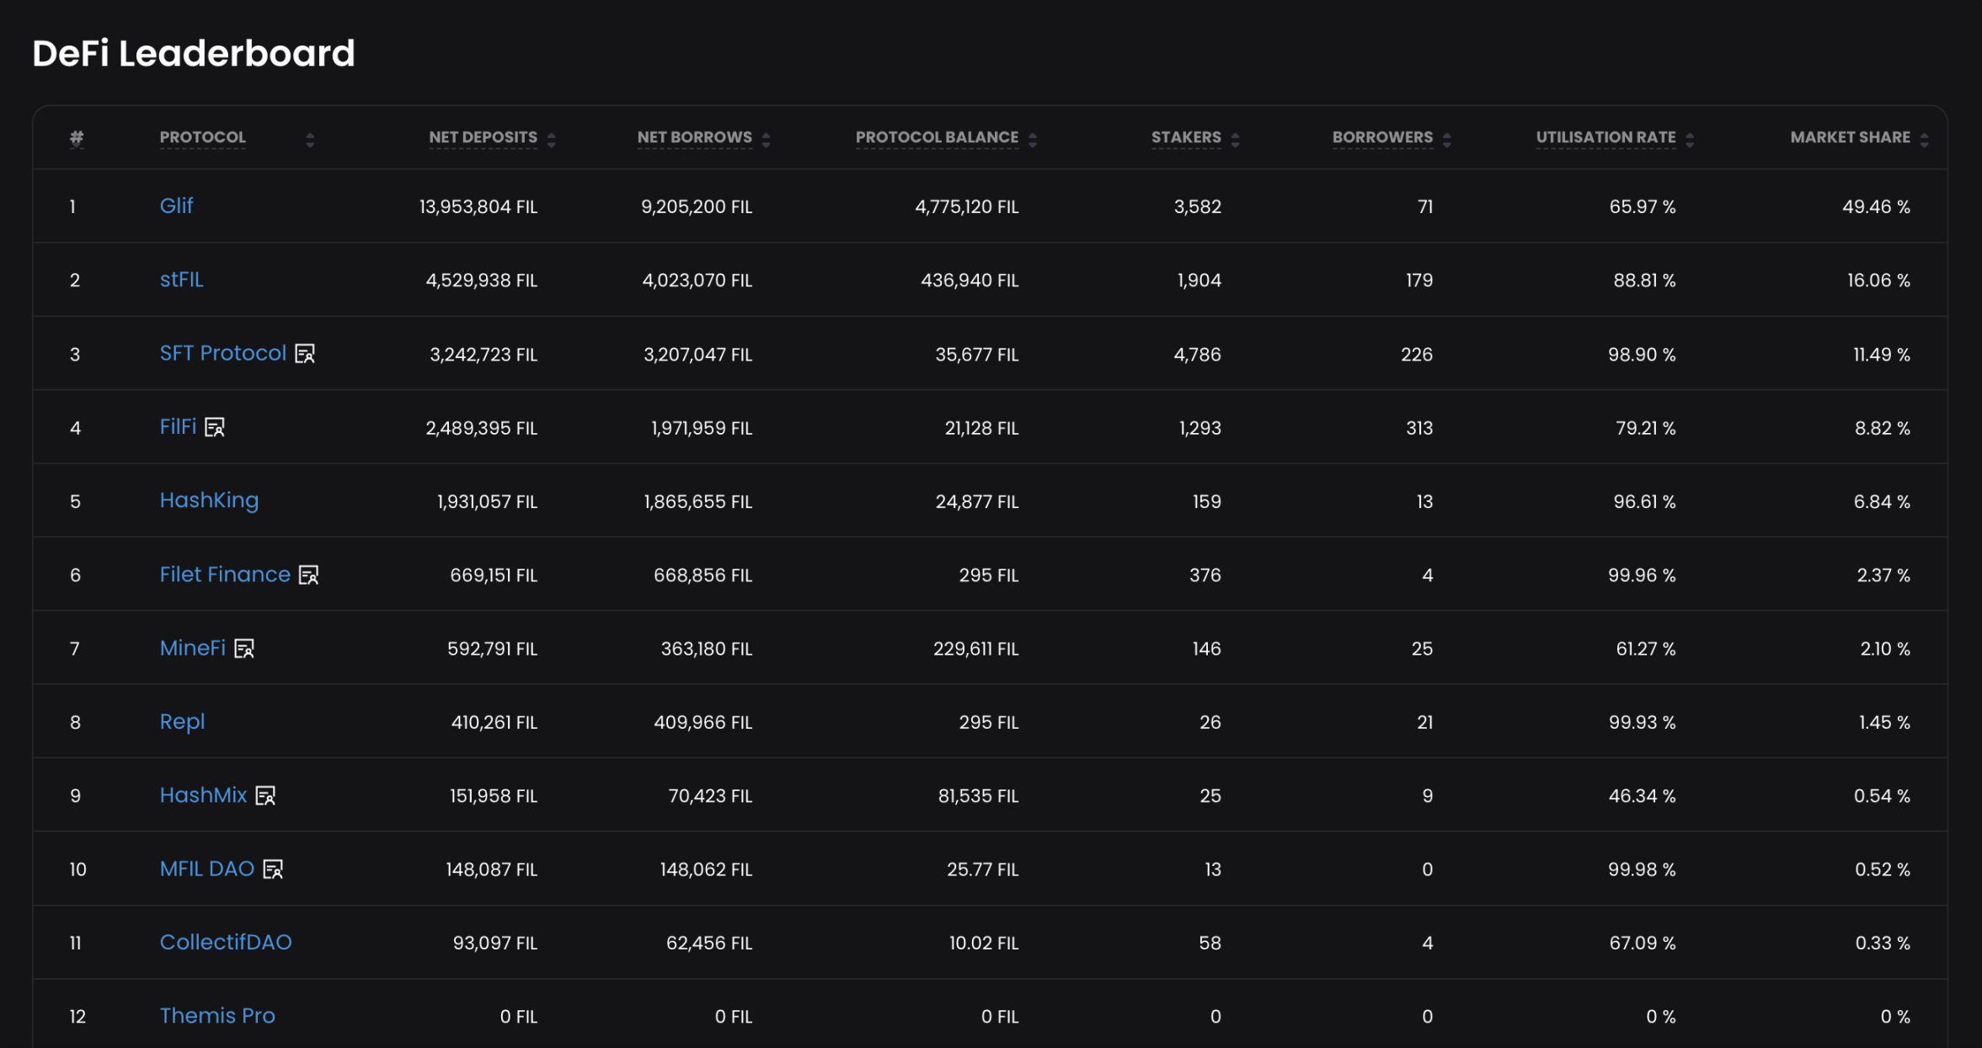This screenshot has height=1048, width=1982.
Task: Click the badge icon beside MFIL DAO
Action: coord(273,869)
